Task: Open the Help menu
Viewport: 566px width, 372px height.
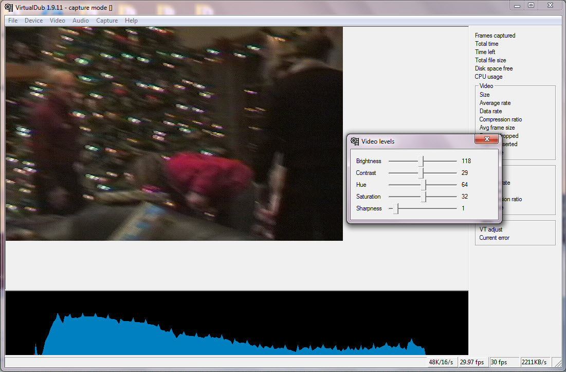Action: click(131, 21)
